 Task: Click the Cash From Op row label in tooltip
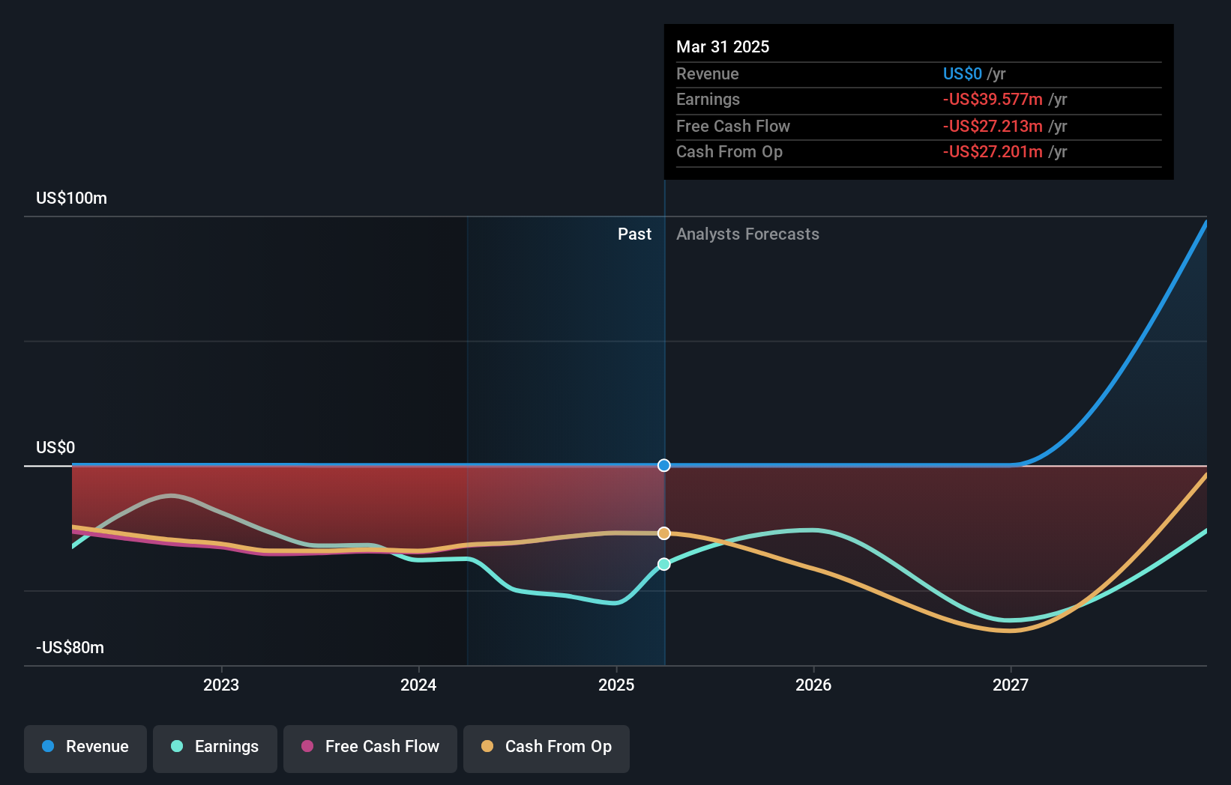point(729,151)
